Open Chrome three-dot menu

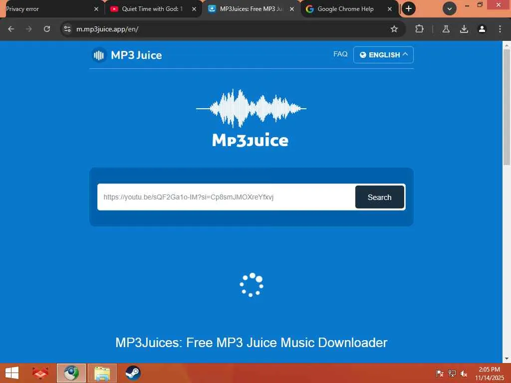(500, 29)
